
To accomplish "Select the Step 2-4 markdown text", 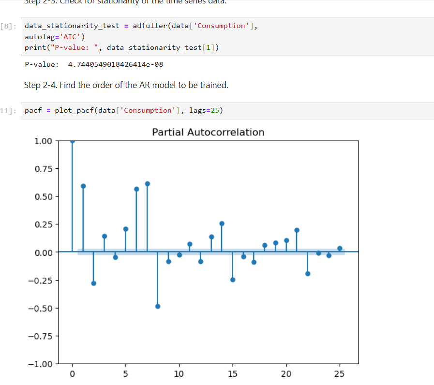I will 126,85.
